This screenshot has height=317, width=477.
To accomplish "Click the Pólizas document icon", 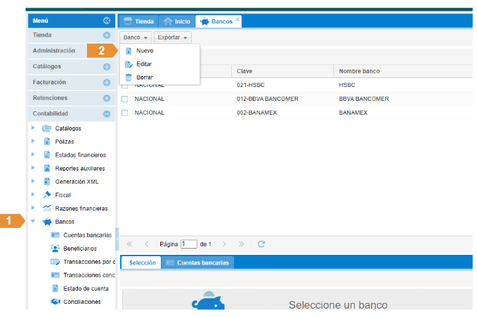I will 47,142.
